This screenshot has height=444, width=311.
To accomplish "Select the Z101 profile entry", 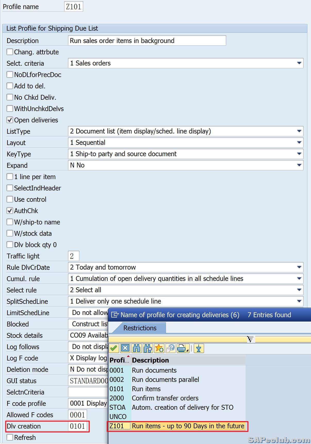I will (x=117, y=426).
